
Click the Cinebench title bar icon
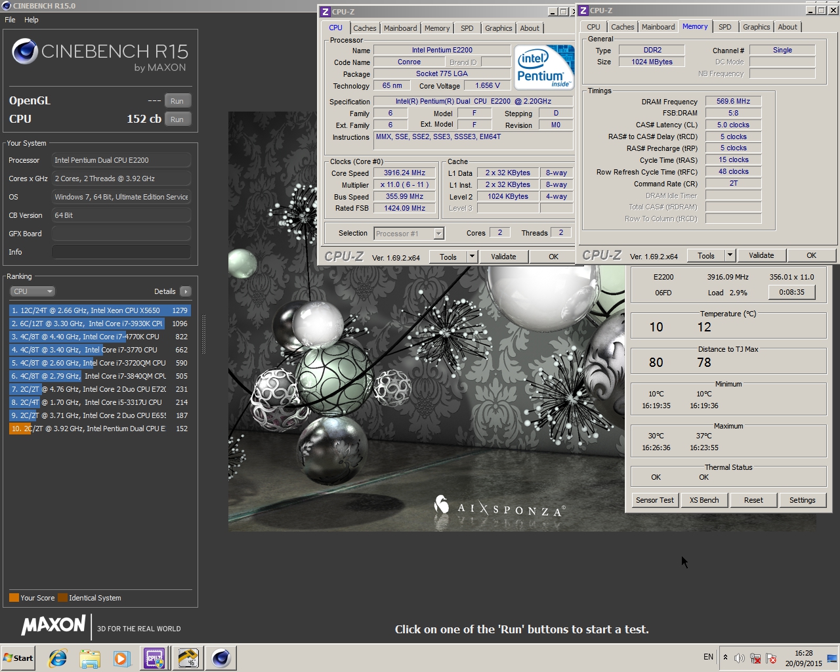[7, 6]
